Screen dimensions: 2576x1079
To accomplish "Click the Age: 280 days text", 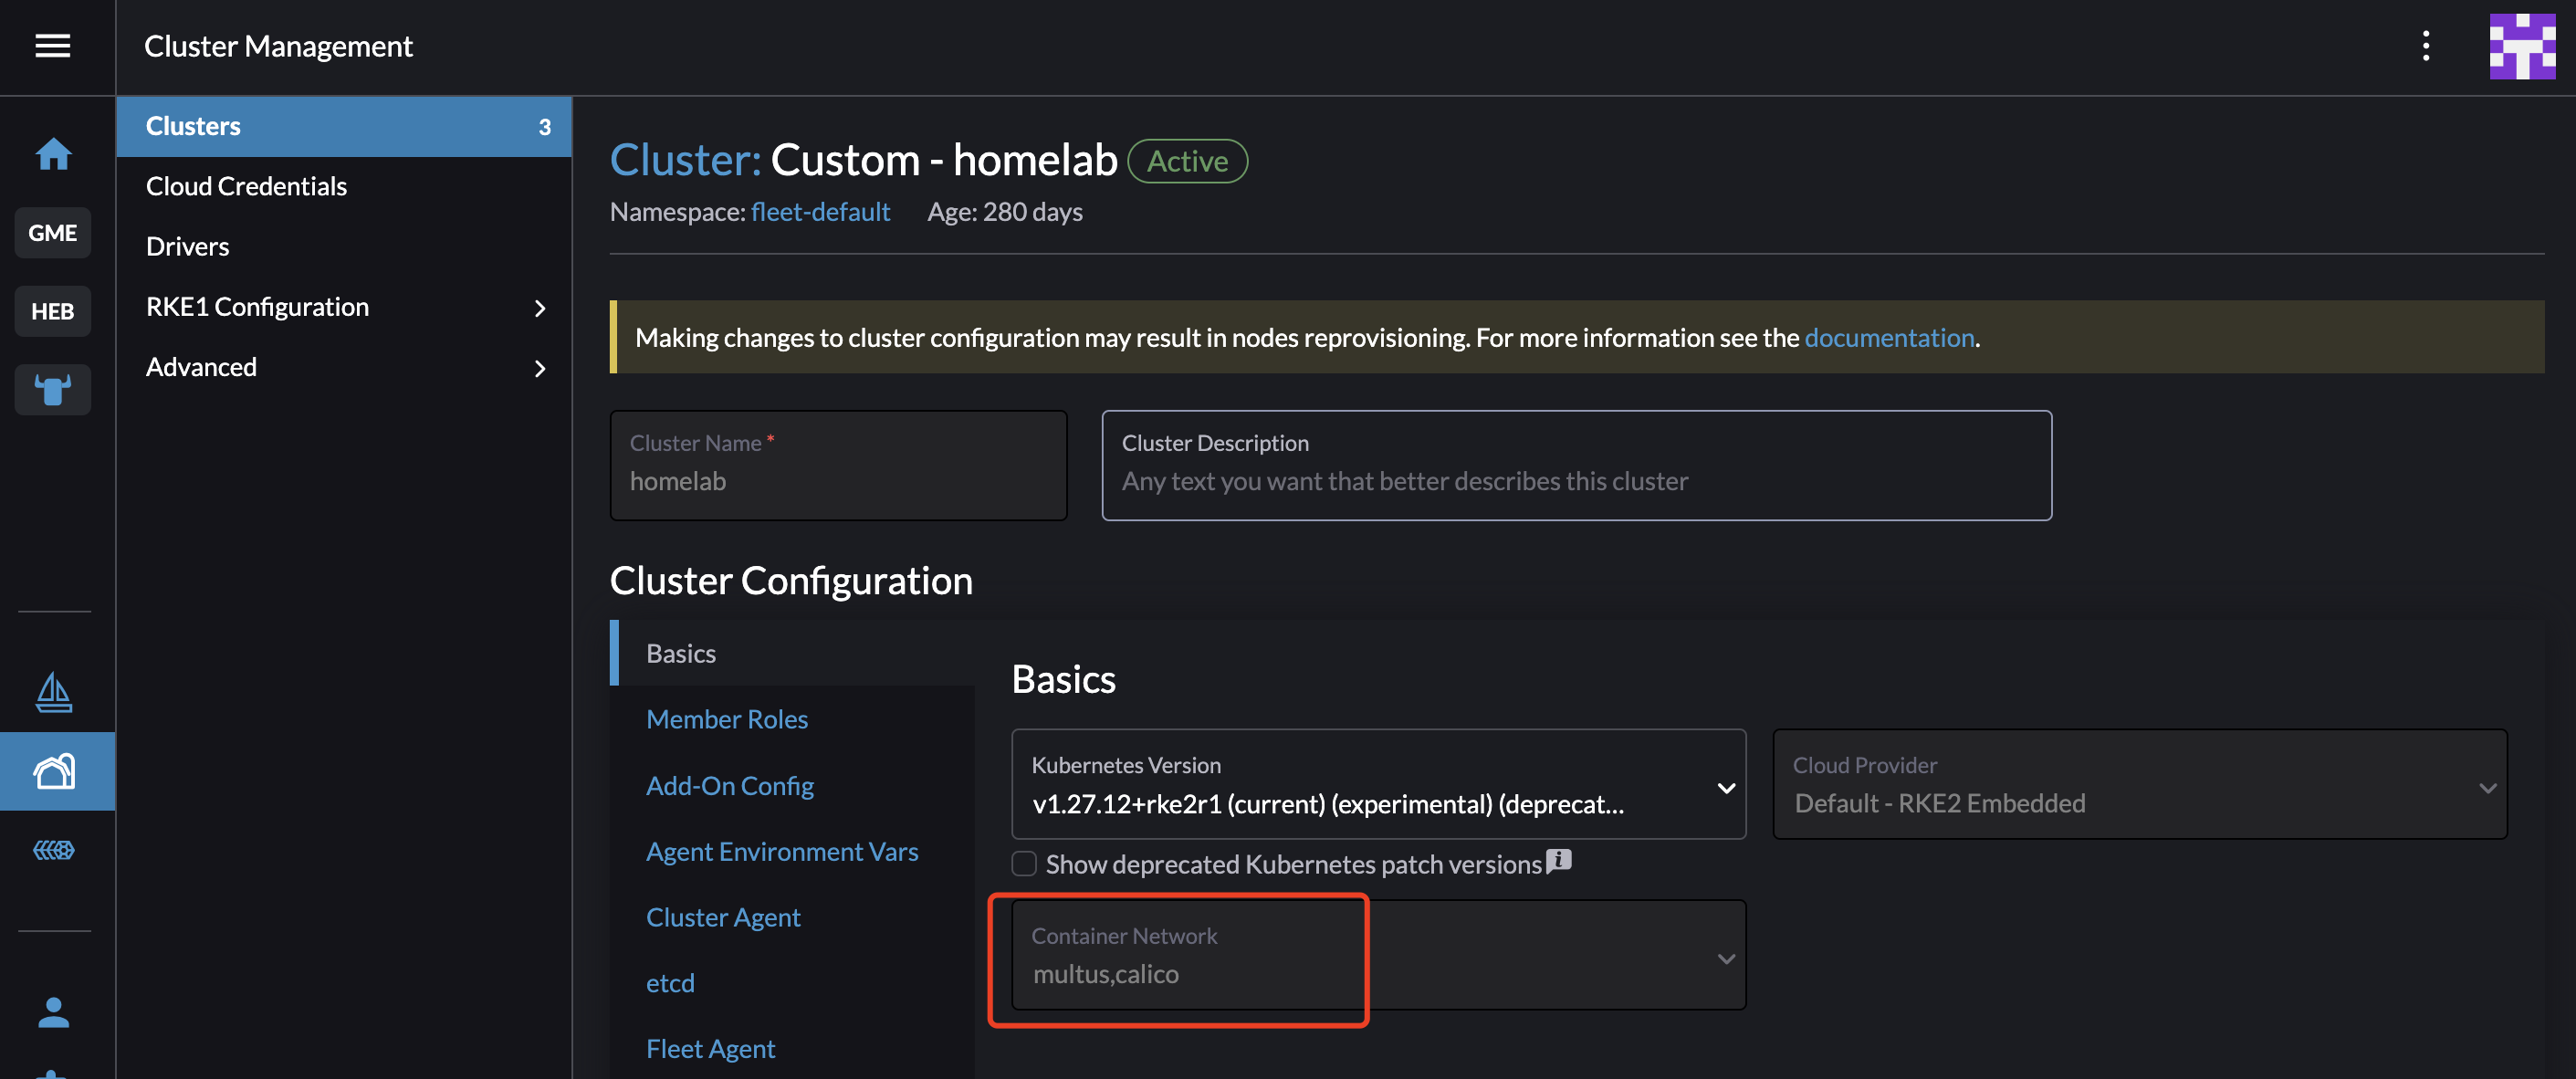I will coord(1004,212).
